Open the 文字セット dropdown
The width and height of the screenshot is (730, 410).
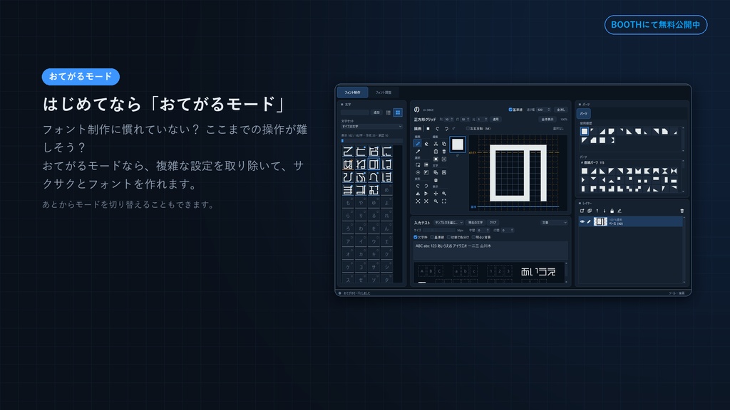click(372, 127)
